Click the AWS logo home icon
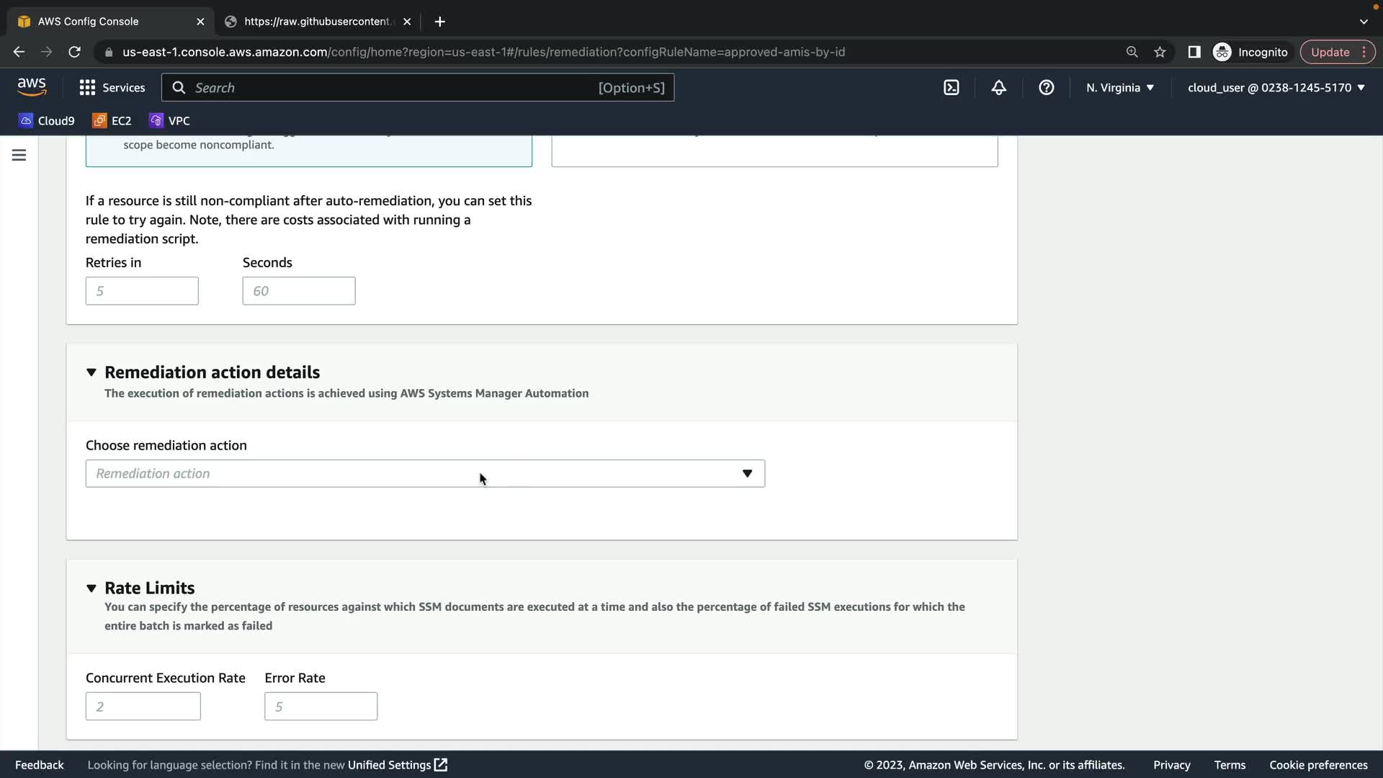 [x=32, y=87]
